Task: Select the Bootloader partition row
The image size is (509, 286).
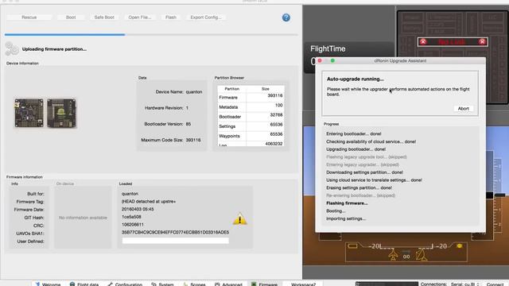Action: point(251,117)
